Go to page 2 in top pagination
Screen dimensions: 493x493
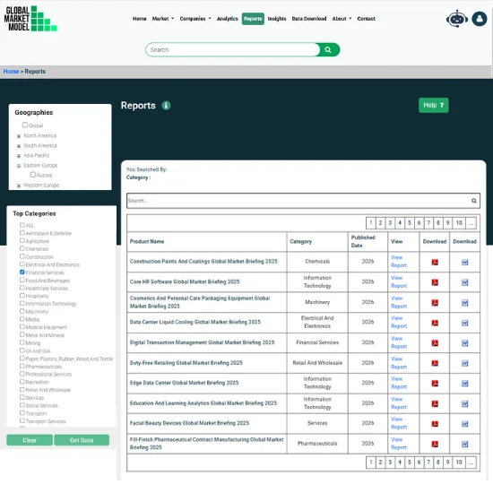pyautogui.click(x=380, y=223)
